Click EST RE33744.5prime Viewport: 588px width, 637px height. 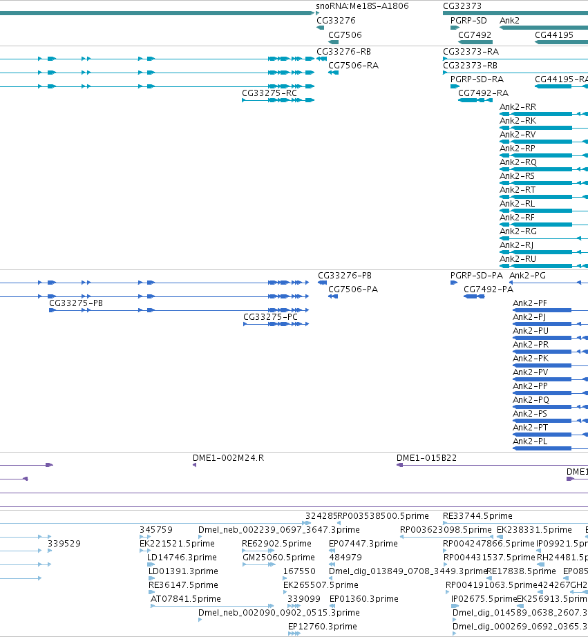click(x=477, y=516)
